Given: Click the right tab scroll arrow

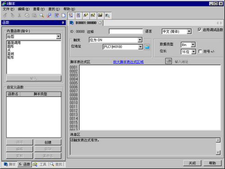Looking at the screenshot, I should coord(221,23).
